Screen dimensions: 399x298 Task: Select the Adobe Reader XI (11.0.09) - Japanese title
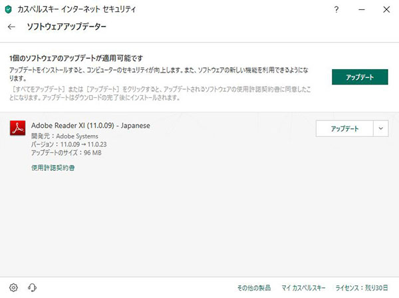[x=90, y=126]
